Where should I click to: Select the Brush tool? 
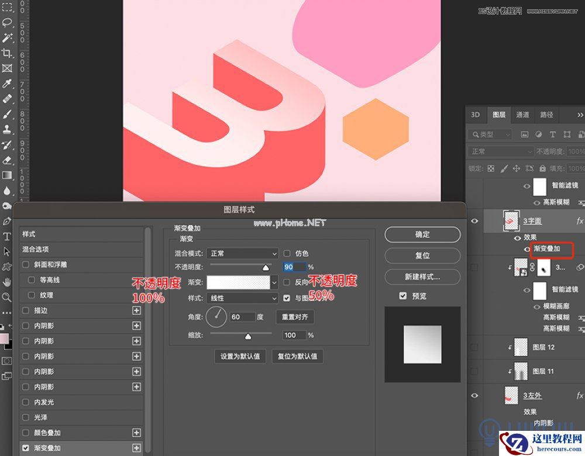(7, 114)
